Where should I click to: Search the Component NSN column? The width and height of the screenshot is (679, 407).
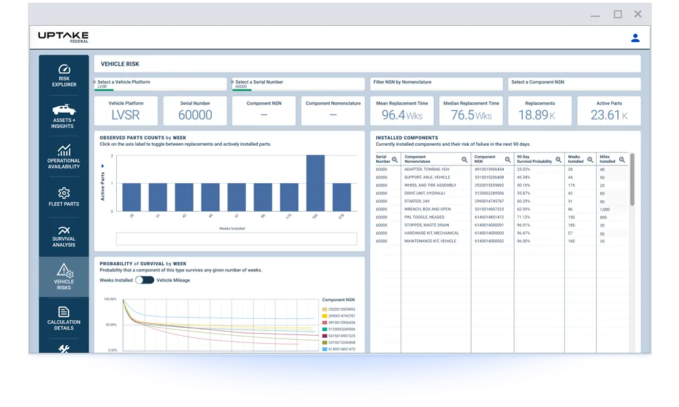coord(507,159)
